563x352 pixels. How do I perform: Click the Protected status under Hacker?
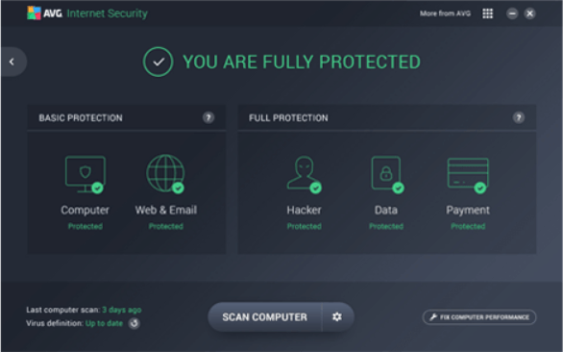coord(305,226)
